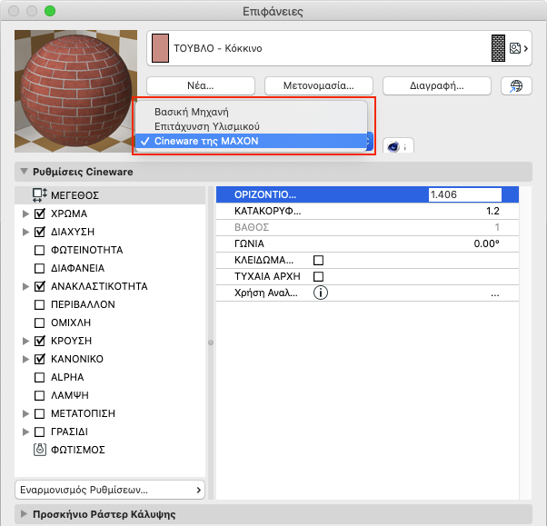Viewport: 547px width, 526px height.
Task: Expand the ΧΡΩΜΑ tree arrow
Action: (25, 213)
